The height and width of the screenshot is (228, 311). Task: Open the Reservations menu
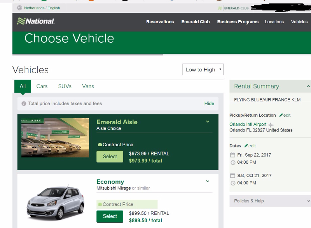click(x=160, y=22)
